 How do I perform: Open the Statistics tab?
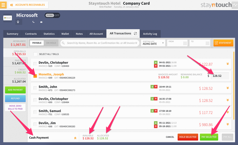(49, 34)
